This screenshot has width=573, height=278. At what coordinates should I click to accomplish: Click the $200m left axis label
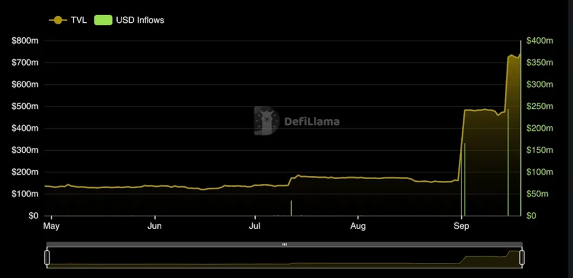click(x=25, y=172)
